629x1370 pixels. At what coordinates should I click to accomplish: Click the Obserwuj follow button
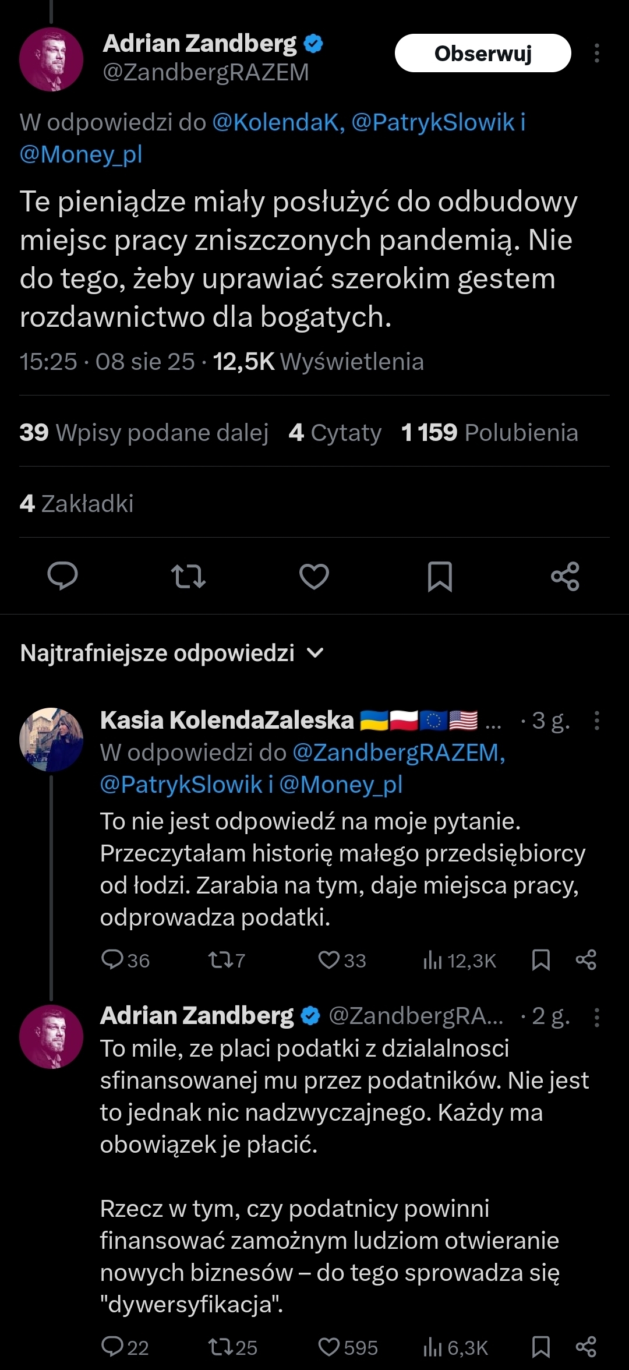(483, 53)
